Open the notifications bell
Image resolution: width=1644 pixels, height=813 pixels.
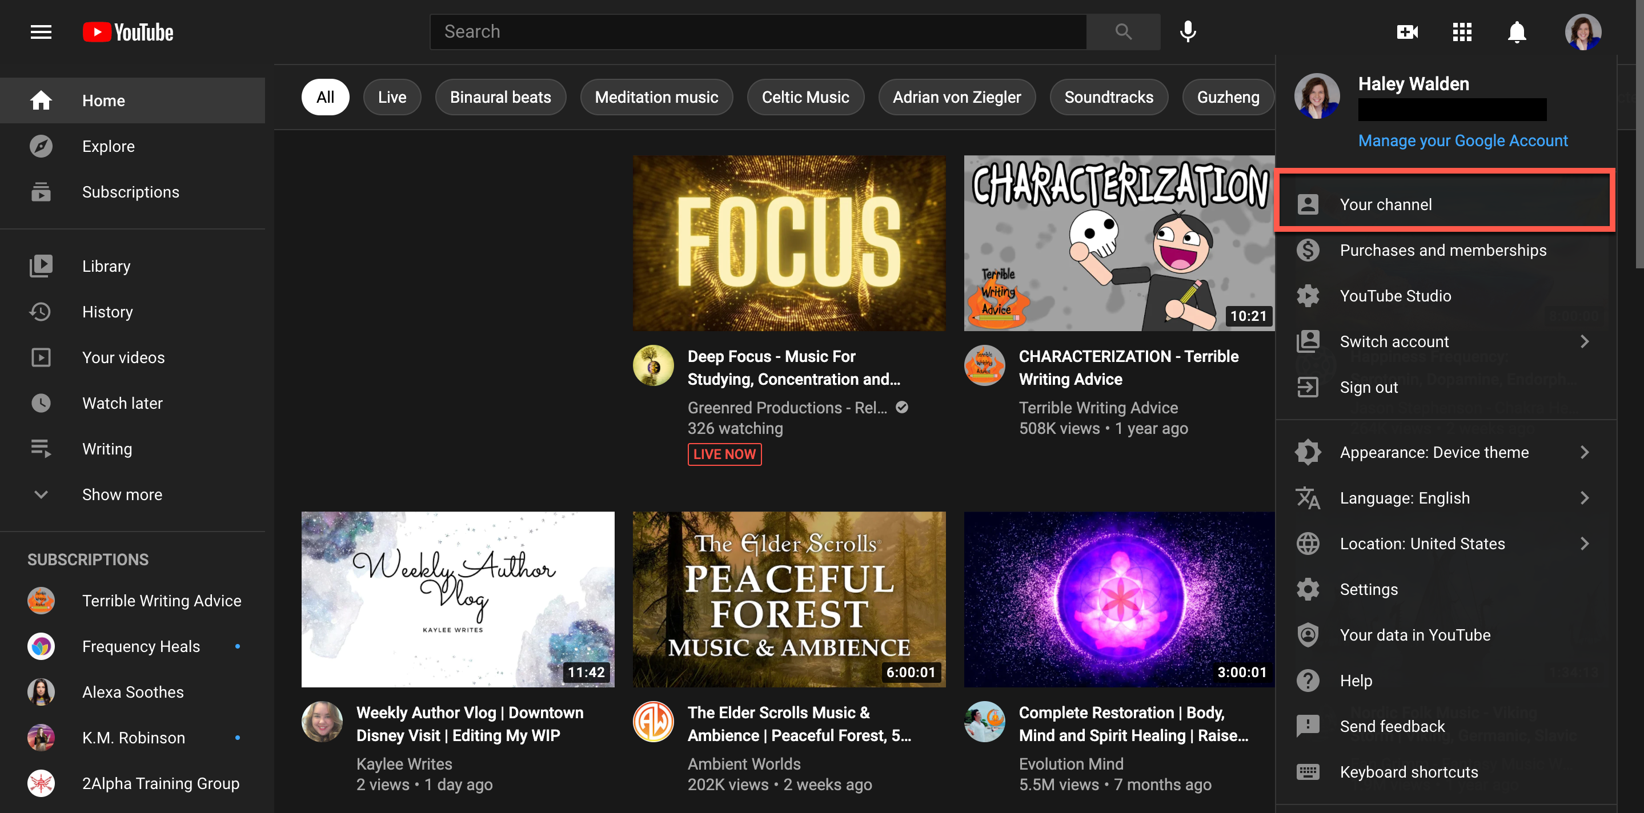[1517, 32]
